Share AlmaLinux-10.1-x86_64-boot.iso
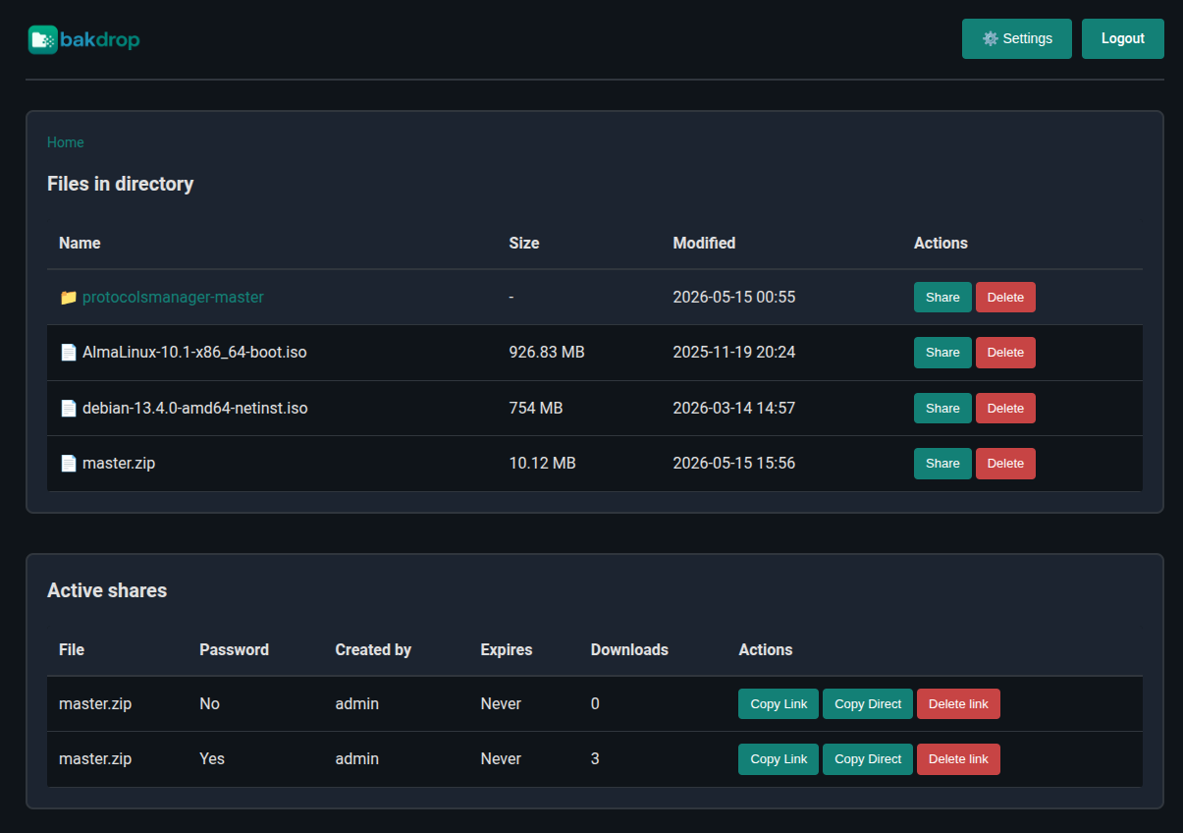The image size is (1183, 833). [942, 352]
